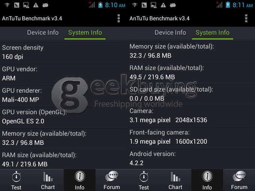Select RAM size 49.1 / 219.6 MB row
Image resolution: width=255 pixels, height=191 pixels.
[64, 159]
